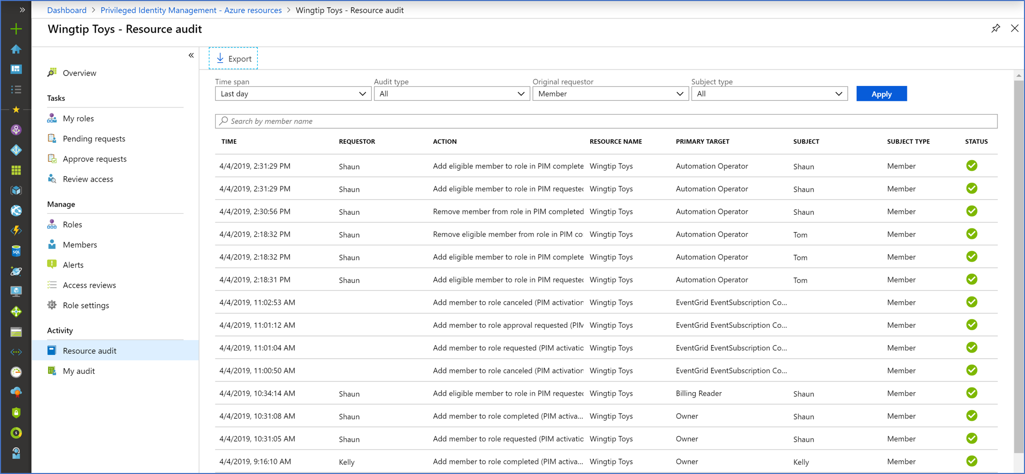Viewport: 1025px width, 474px height.
Task: Click the Dashboard icon in left sidebar
Action: coord(16,69)
